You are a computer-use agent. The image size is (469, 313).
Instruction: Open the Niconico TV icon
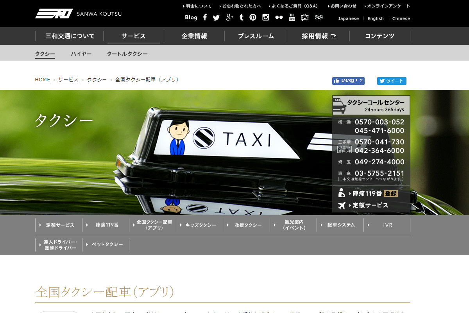point(305,17)
